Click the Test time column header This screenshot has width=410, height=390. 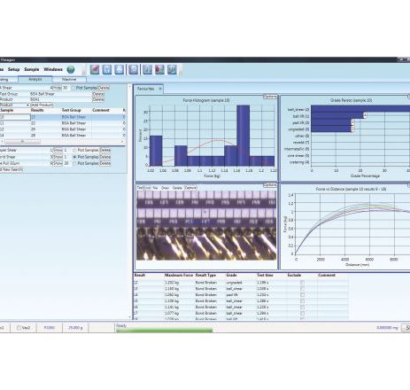(265, 275)
